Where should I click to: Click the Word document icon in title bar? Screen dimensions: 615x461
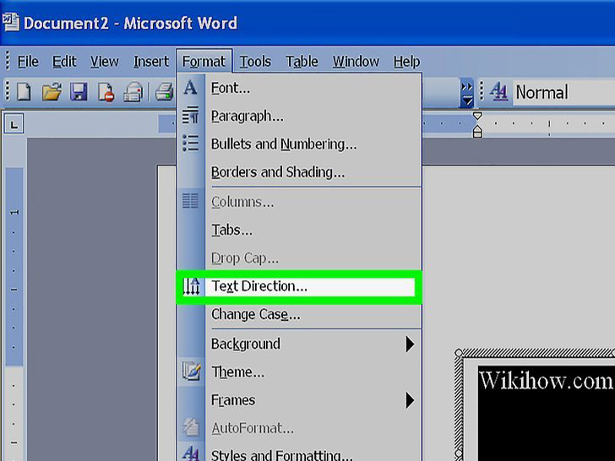[11, 22]
